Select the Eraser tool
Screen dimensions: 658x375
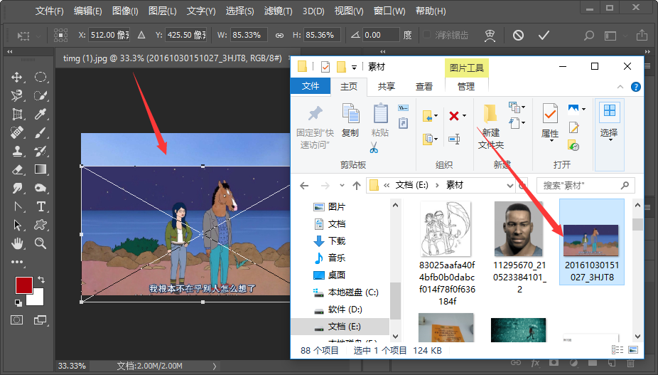click(x=17, y=169)
